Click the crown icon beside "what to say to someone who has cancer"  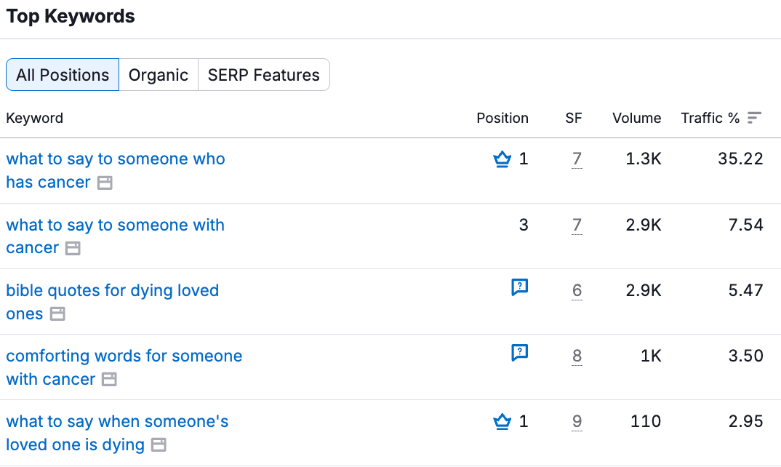[502, 159]
